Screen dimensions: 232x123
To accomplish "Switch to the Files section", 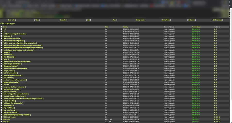I will (x=37, y=20).
